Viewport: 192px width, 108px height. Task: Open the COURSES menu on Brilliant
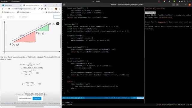point(11,17)
